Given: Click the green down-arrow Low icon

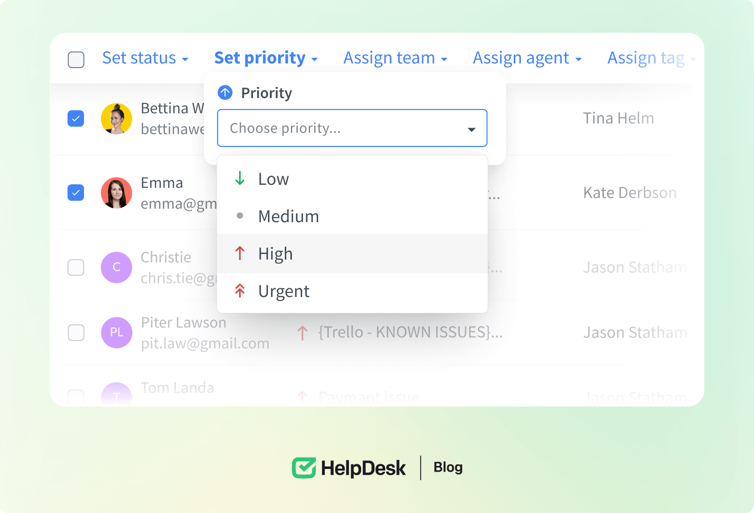Looking at the screenshot, I should 240,179.
